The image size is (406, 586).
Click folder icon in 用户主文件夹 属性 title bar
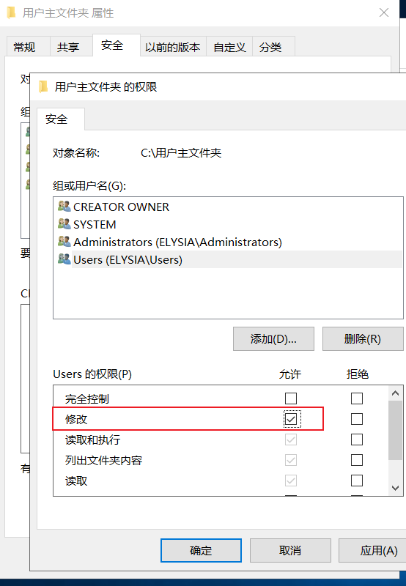click(11, 12)
